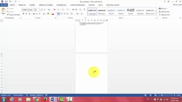This screenshot has width=182, height=102.
Task: Open Firefox from the taskbar
Action: click(x=45, y=99)
